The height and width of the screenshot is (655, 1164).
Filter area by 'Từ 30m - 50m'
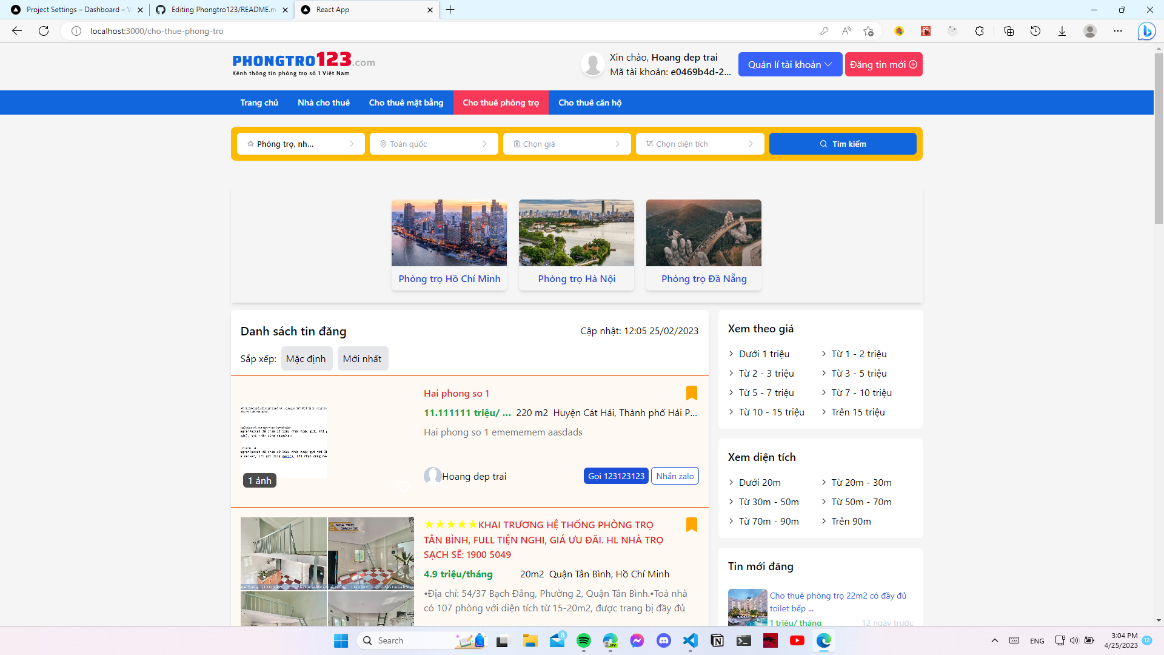coord(768,502)
